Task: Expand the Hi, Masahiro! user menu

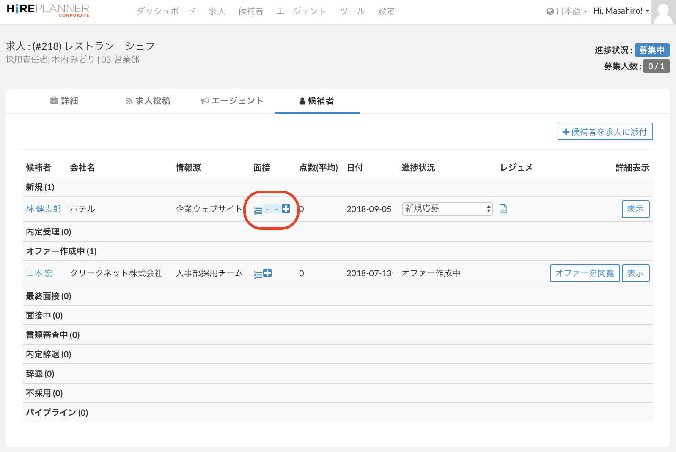Action: tap(621, 11)
